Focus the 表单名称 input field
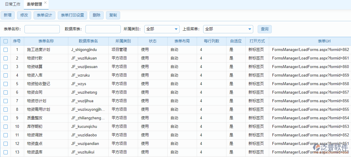Viewport: 351px width, 157px height. (x=42, y=29)
